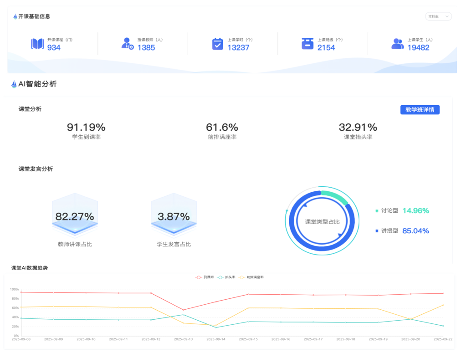This screenshot has height=353, width=466.
Task: Open the 教学班详情 button
Action: [x=420, y=110]
